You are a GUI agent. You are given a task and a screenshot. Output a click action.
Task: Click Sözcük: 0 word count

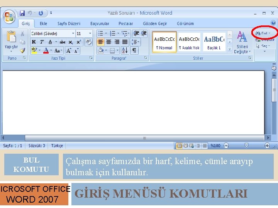coord(37,146)
